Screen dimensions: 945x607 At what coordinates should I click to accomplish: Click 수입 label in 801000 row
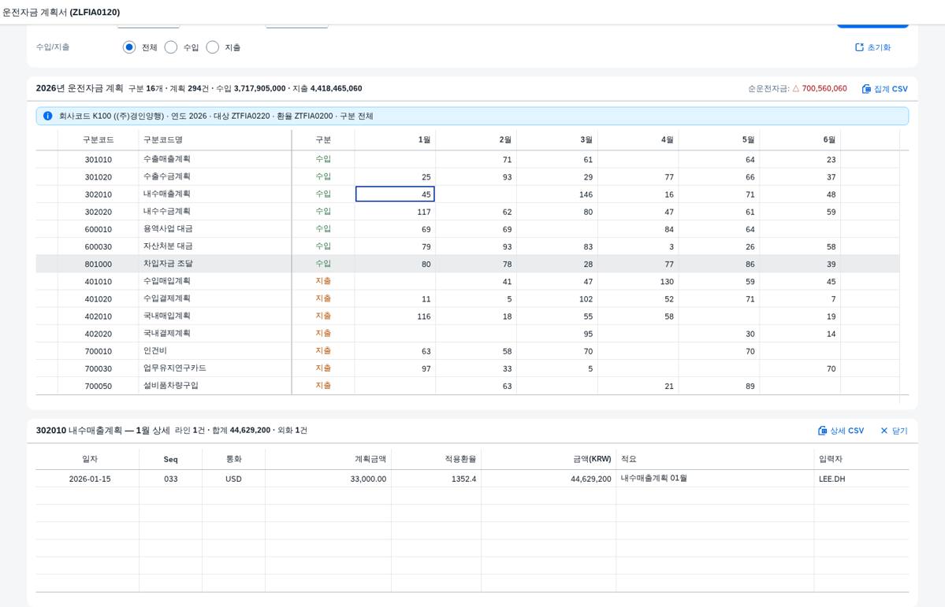(x=323, y=264)
